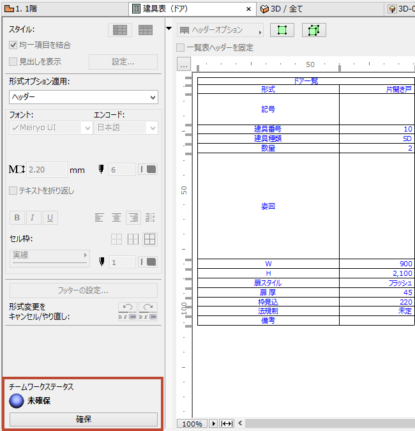
Task: Click the 姿図 header cell
Action: click(268, 206)
